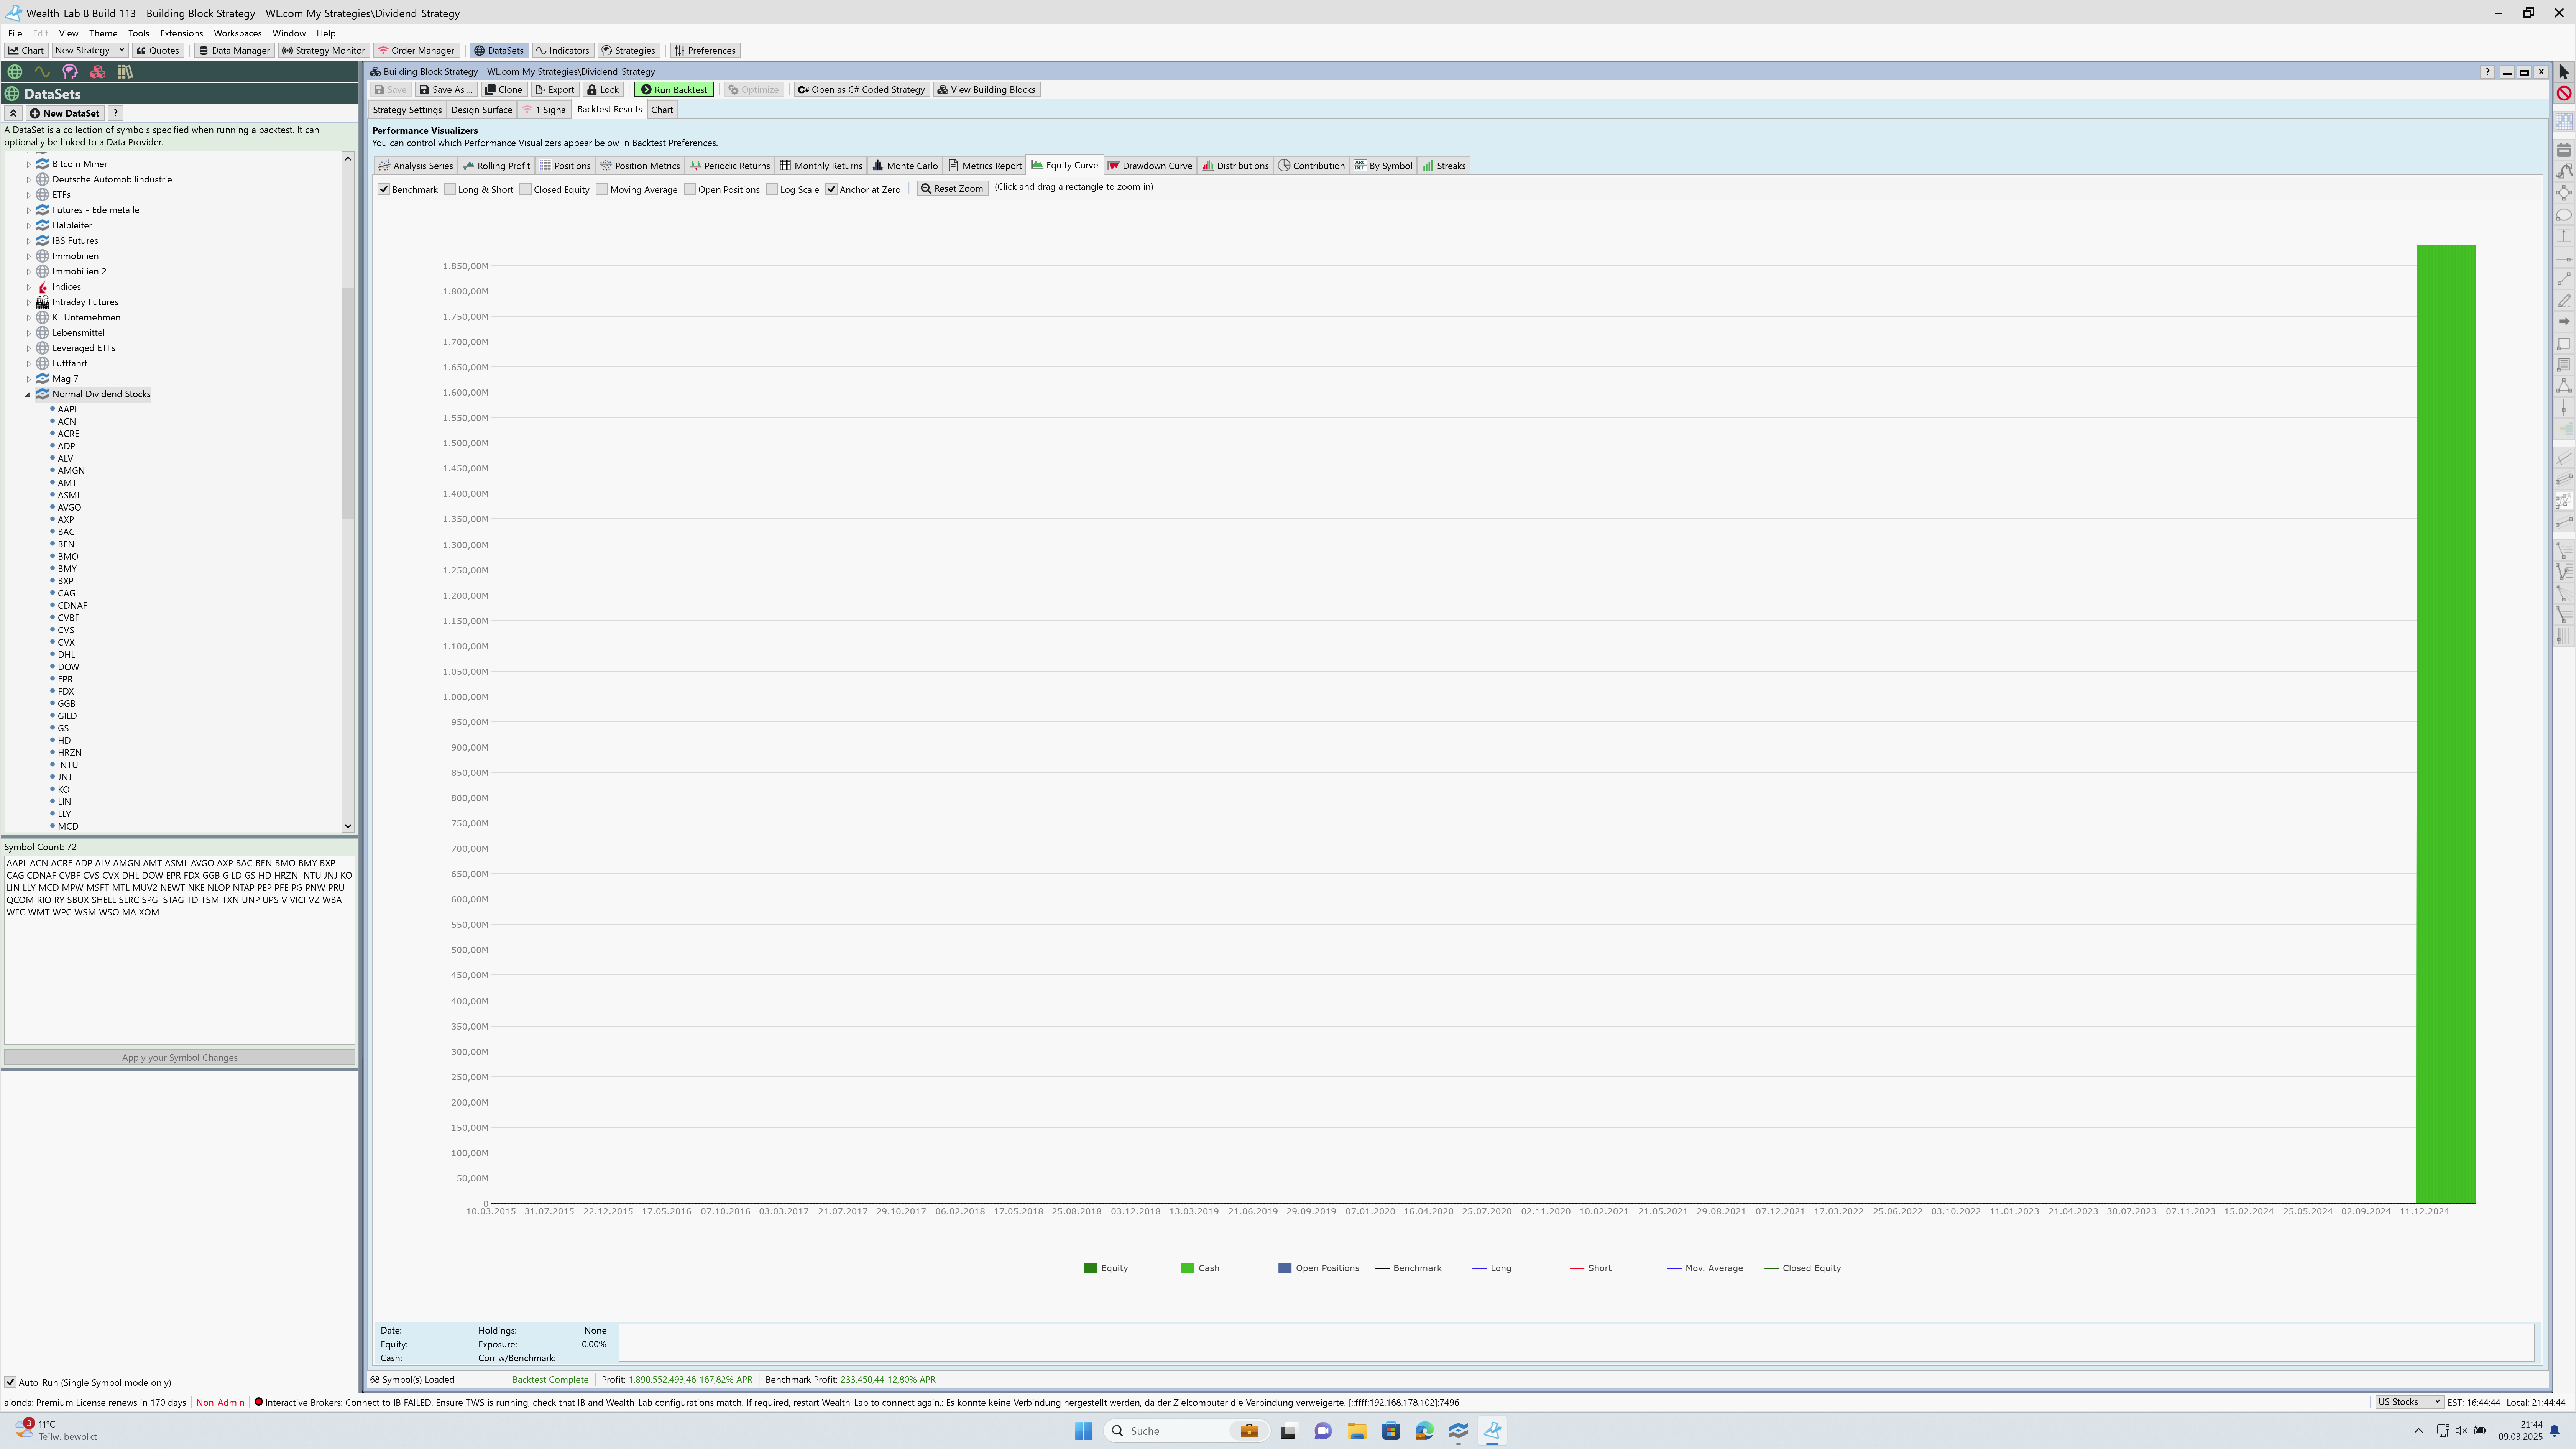Click the green Cash legend swatch

click(1187, 1268)
